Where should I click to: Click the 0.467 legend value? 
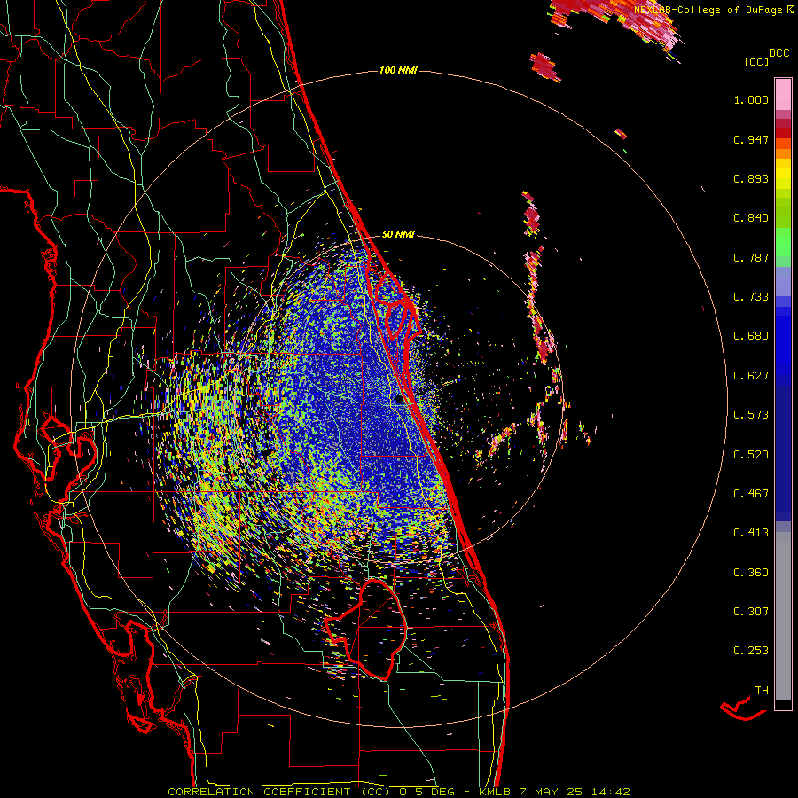(x=751, y=494)
